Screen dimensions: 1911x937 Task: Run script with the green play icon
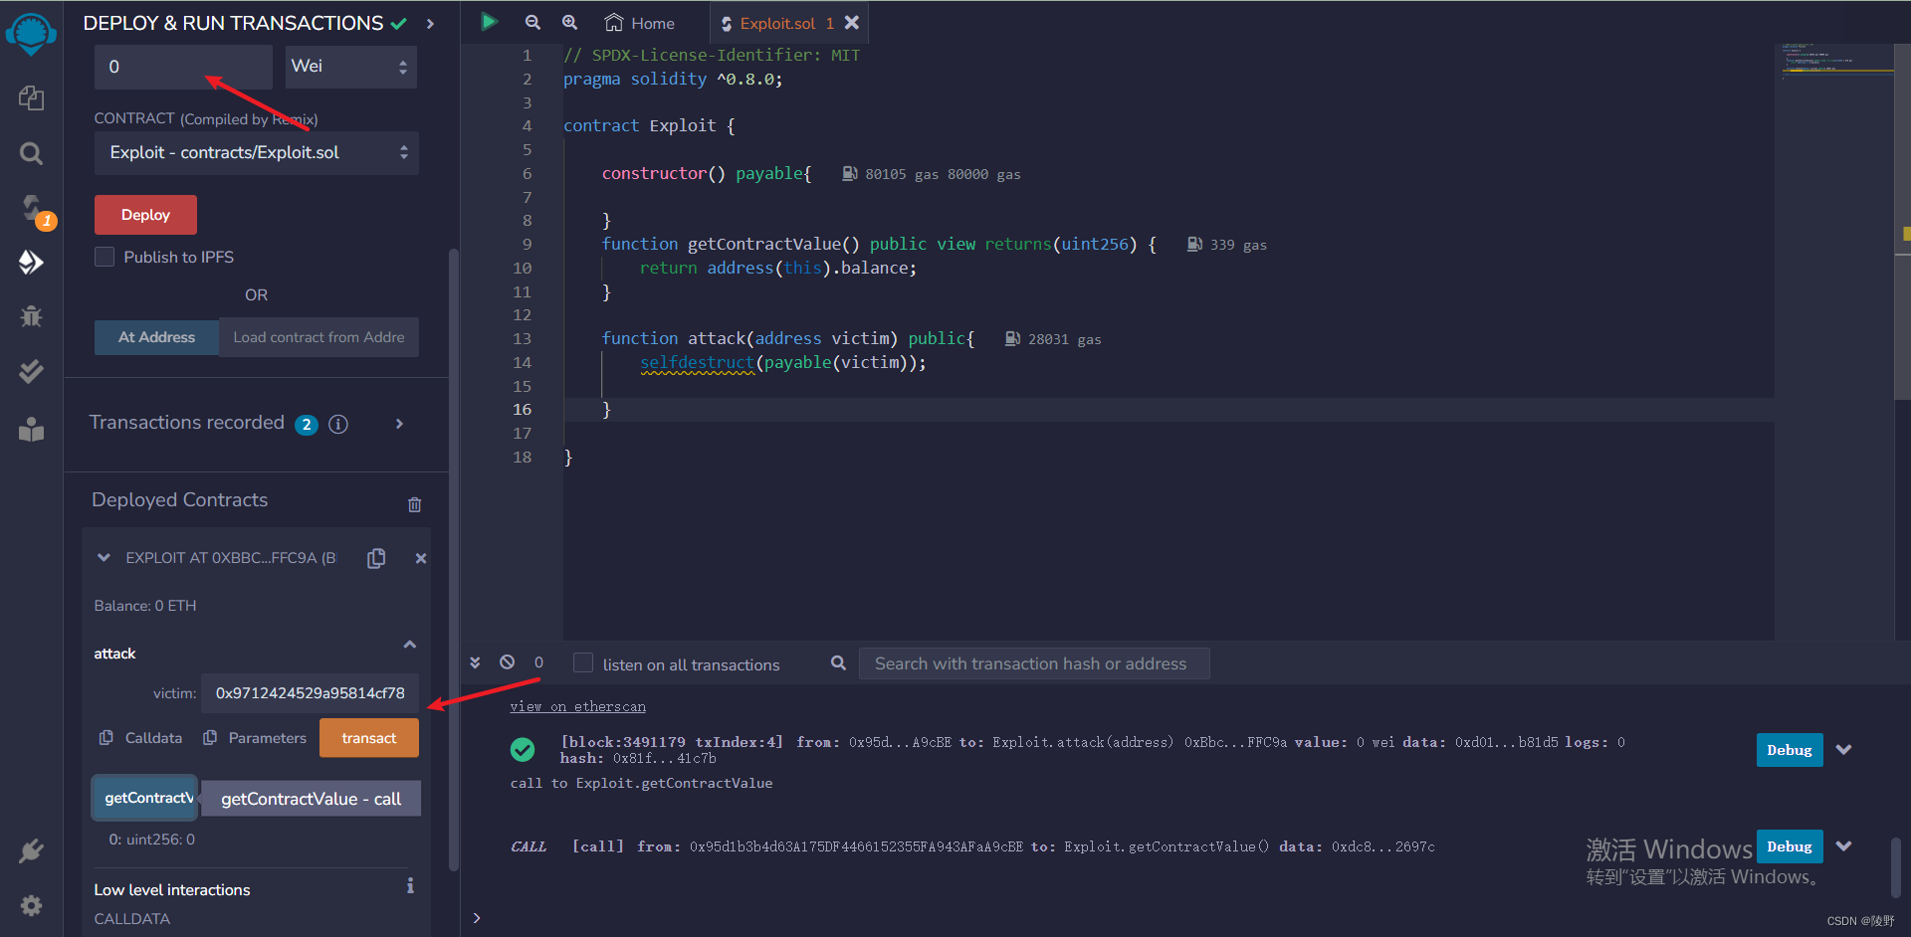coord(489,22)
